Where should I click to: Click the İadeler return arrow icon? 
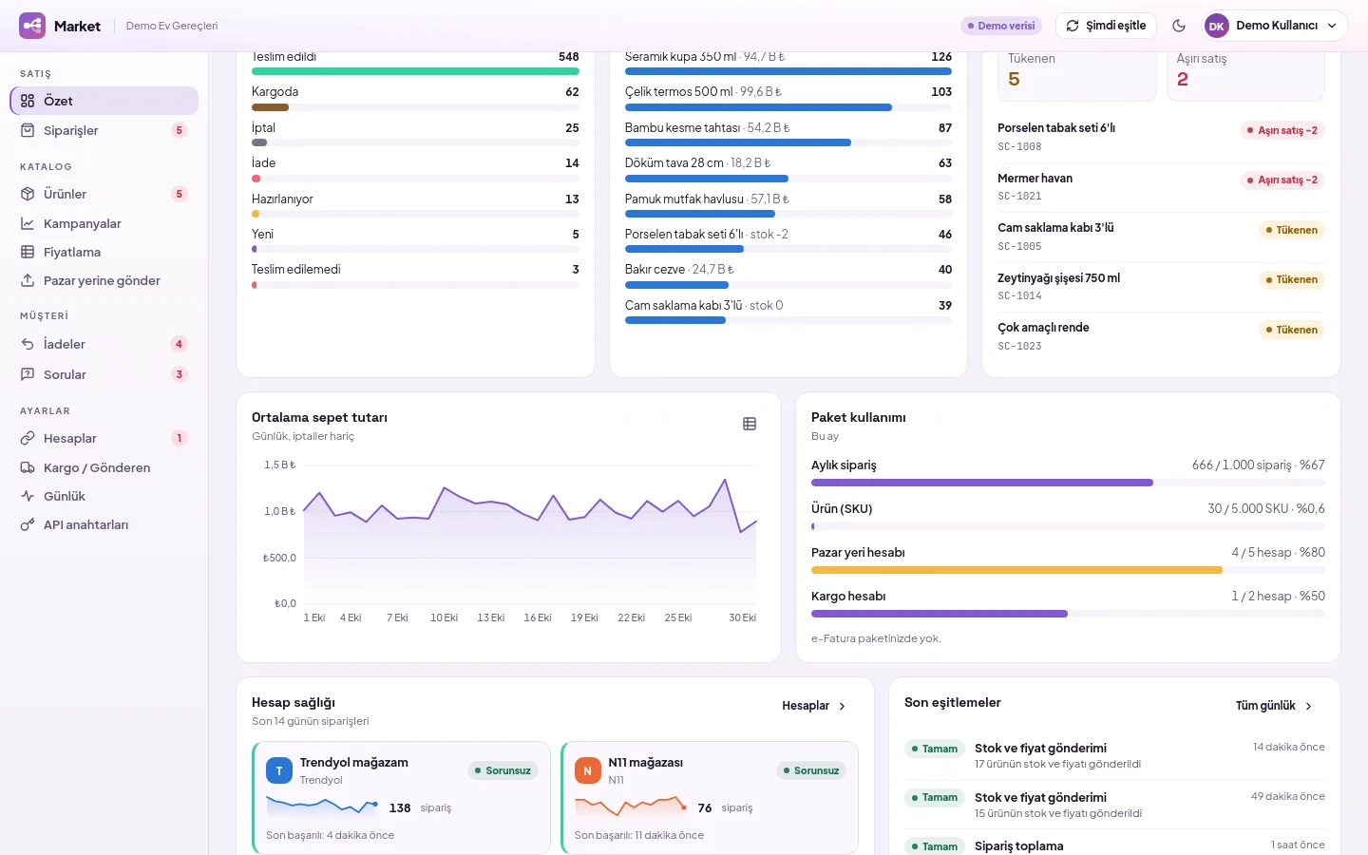(x=28, y=344)
